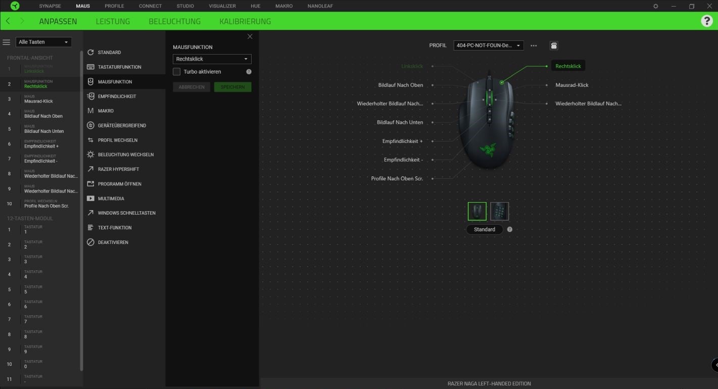Select the Mausrad-Klick label on diagram
This screenshot has width=718, height=389.
(572, 85)
